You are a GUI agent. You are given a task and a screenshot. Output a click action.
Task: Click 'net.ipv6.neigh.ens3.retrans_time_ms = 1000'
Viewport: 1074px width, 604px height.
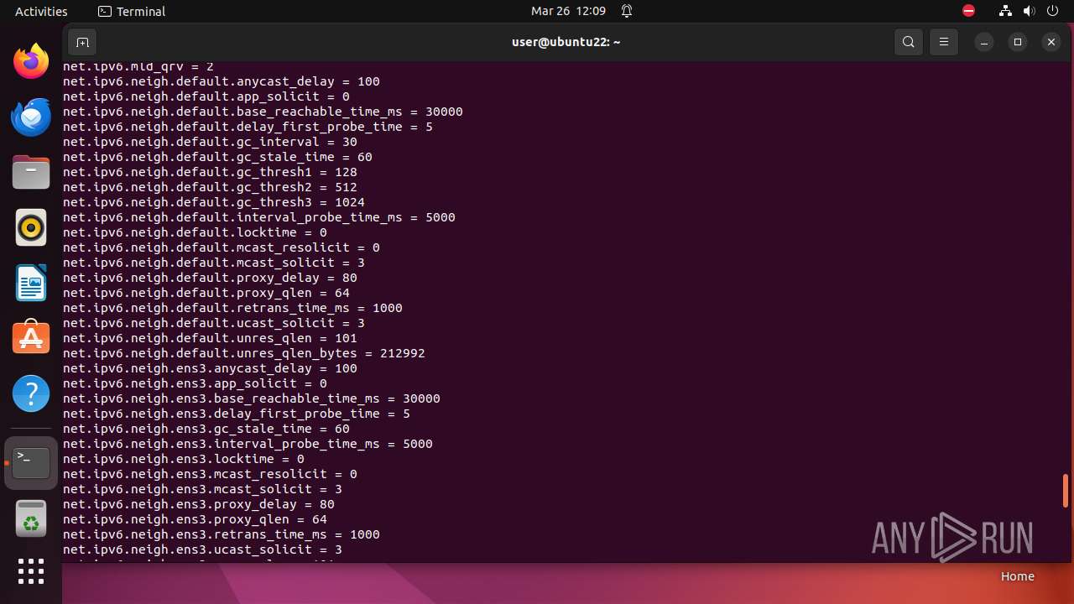222,534
